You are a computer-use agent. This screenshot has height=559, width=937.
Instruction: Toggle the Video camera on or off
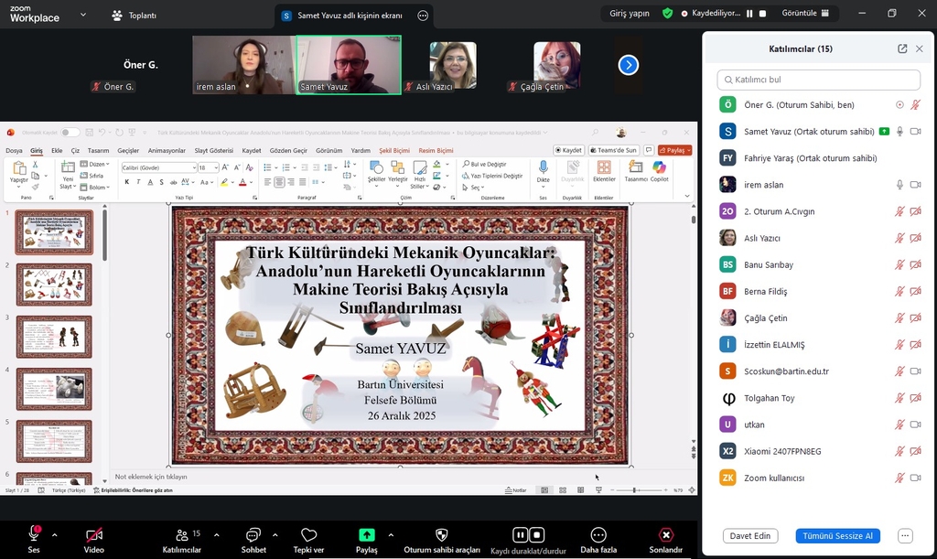point(93,535)
